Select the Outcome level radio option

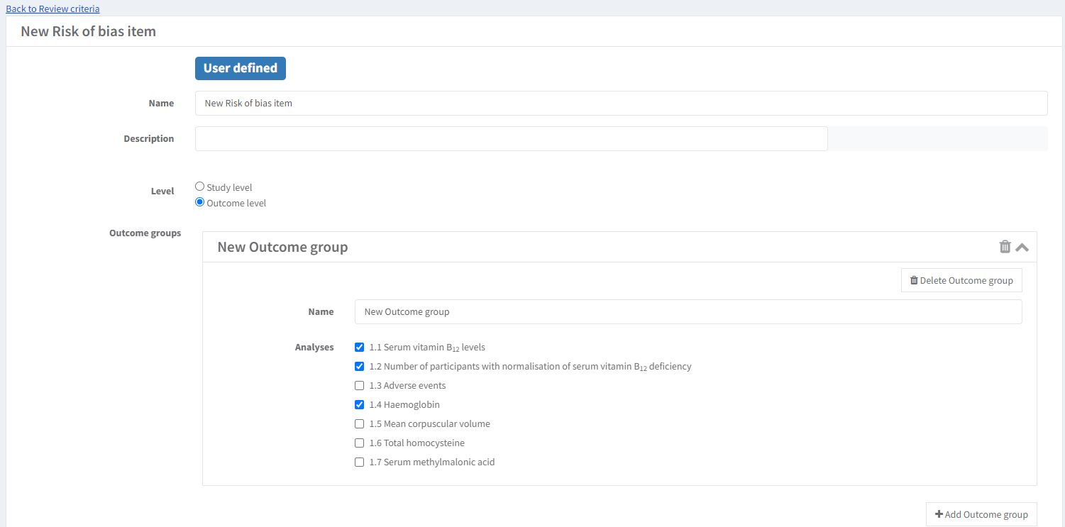[x=199, y=202]
